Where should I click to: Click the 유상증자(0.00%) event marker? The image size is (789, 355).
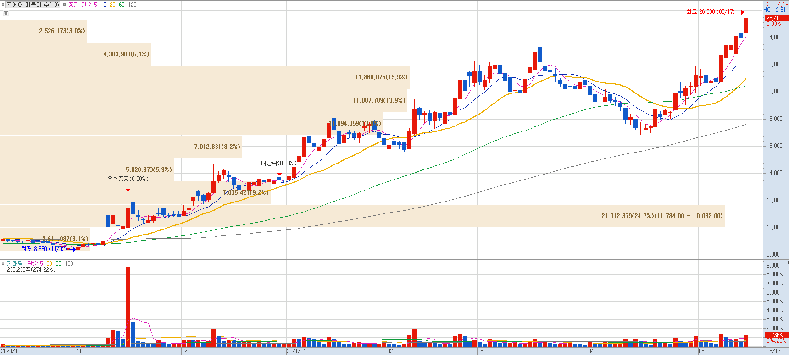(x=128, y=179)
